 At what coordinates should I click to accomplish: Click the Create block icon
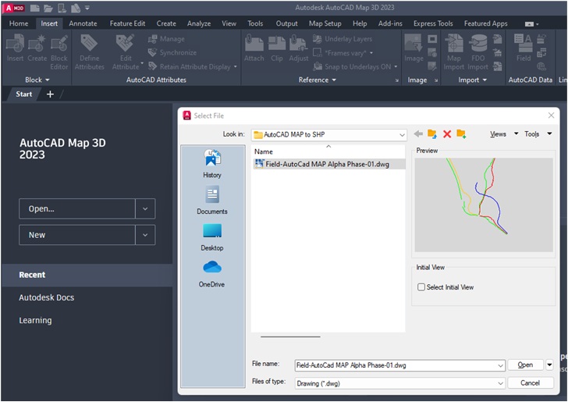point(37,48)
